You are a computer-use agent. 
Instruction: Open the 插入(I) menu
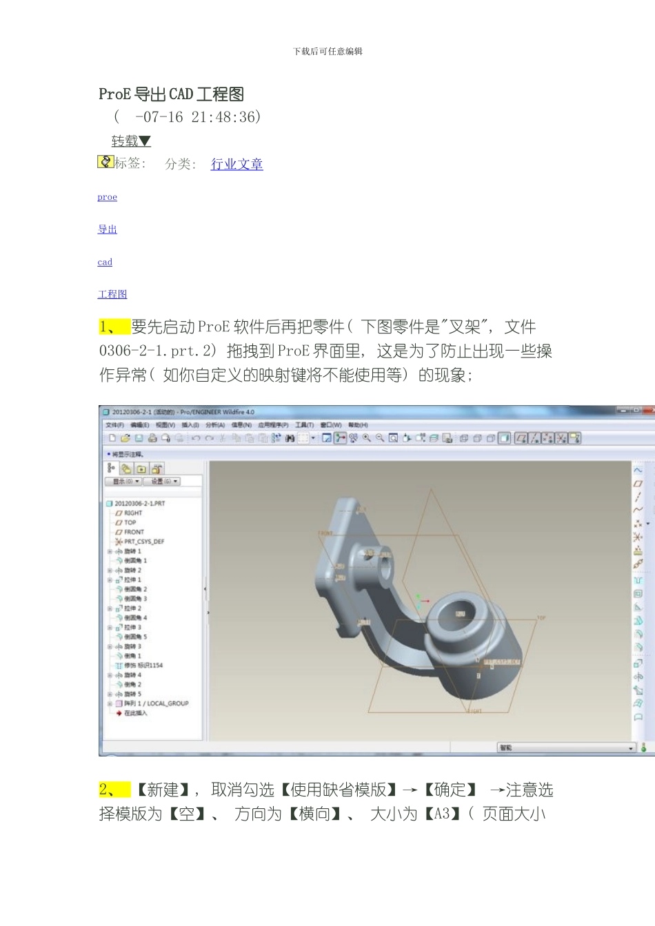tap(190, 425)
